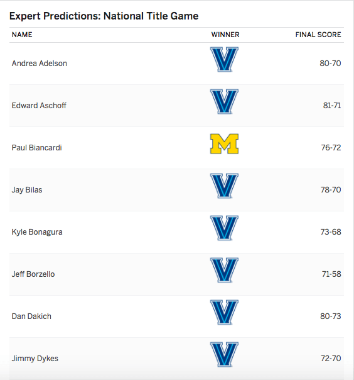Click the name Andrea Adelson
This screenshot has height=380, width=354.
tap(40, 64)
